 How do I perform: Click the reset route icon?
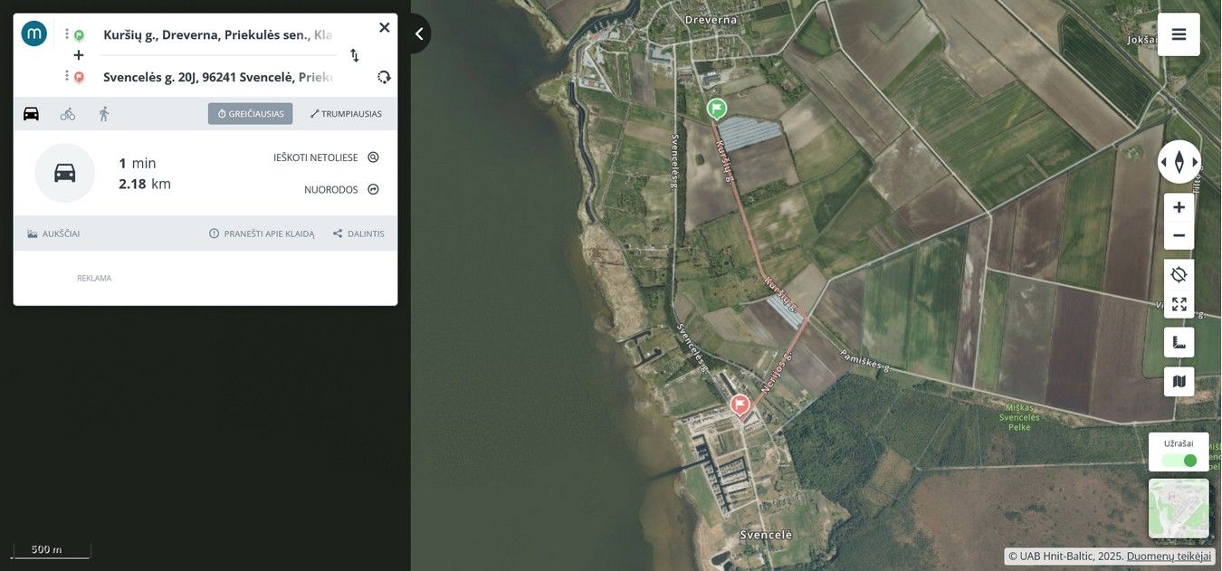384,77
